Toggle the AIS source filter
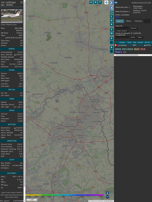This screenshot has height=202, width=152. [x=125, y=52]
